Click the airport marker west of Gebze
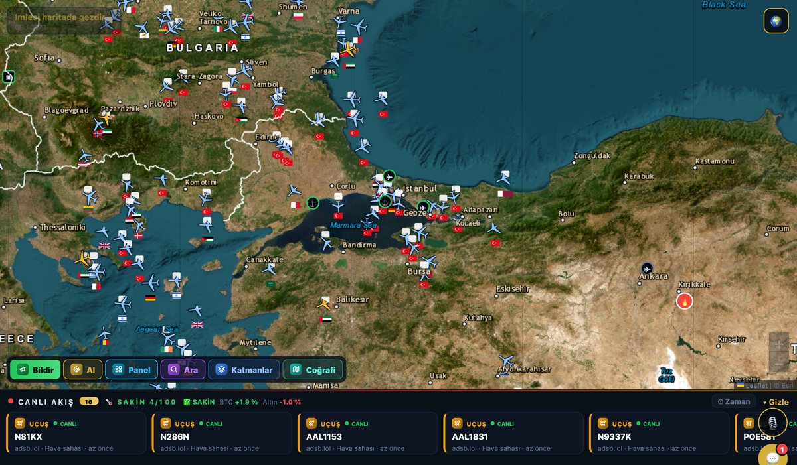797x465 pixels. point(423,207)
